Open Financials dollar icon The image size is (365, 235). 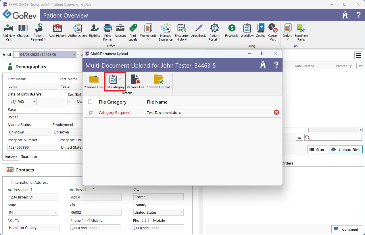(232, 28)
